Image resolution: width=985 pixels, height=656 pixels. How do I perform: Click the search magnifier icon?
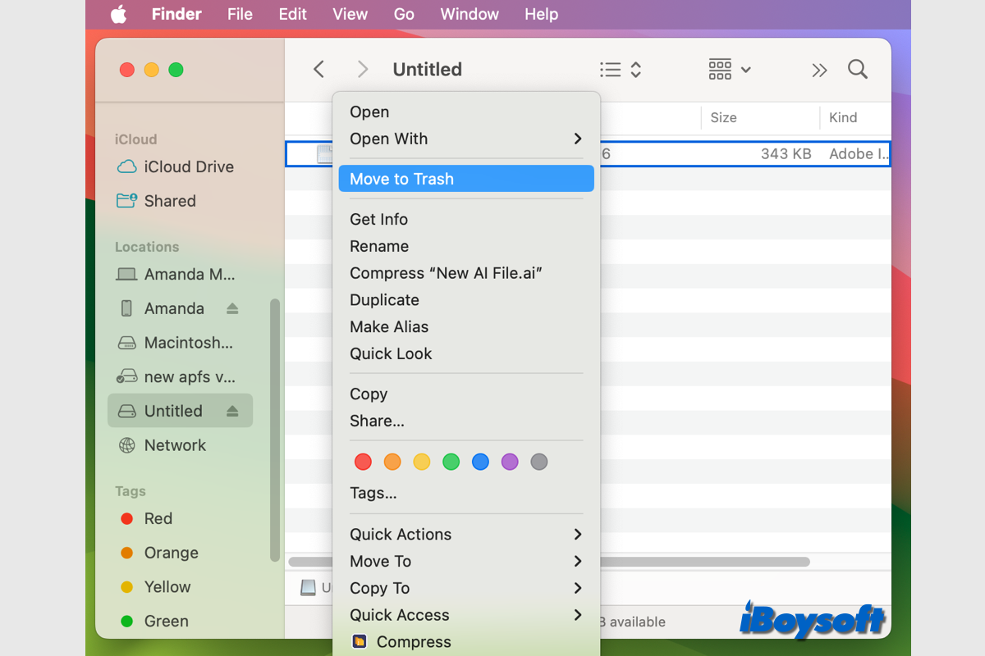[857, 70]
